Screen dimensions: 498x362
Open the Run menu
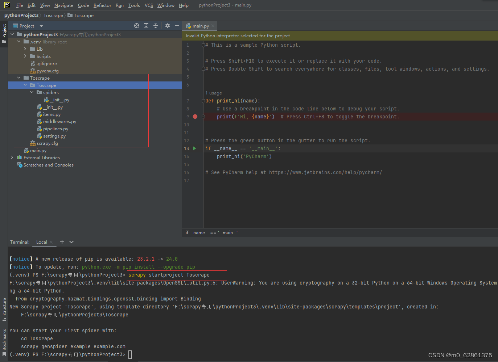coord(120,5)
